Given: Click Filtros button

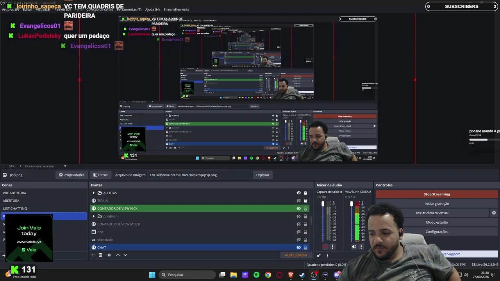Looking at the screenshot, I should [x=100, y=175].
